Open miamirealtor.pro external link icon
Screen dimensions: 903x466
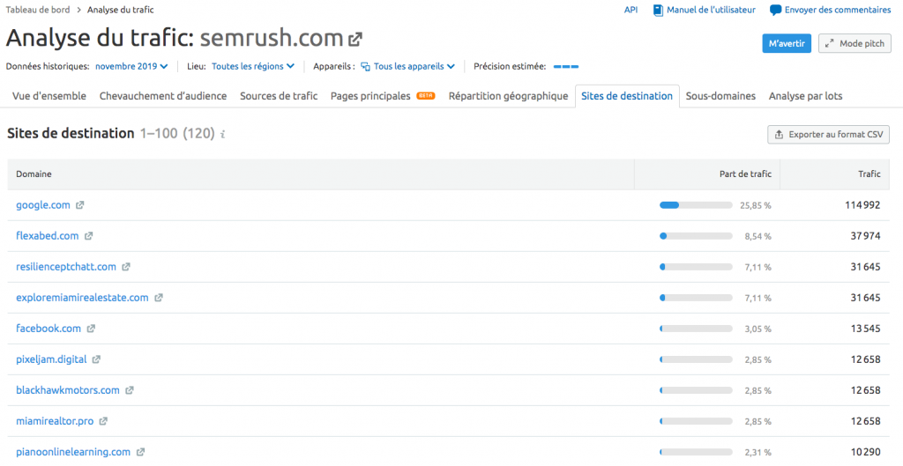103,421
